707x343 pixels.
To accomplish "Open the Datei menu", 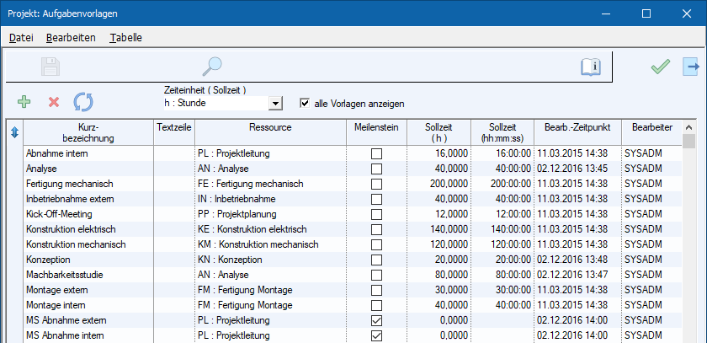I will (x=21, y=37).
